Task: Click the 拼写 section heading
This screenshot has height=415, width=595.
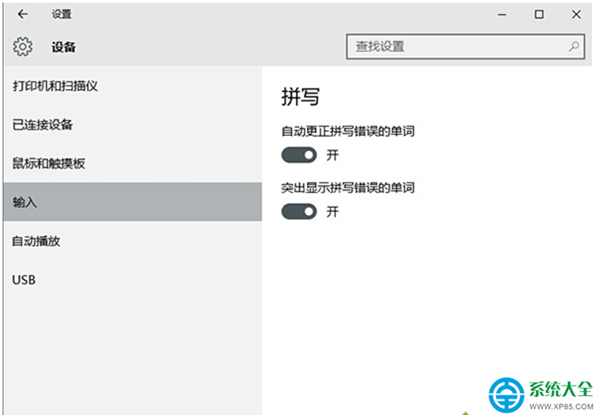Action: 300,96
